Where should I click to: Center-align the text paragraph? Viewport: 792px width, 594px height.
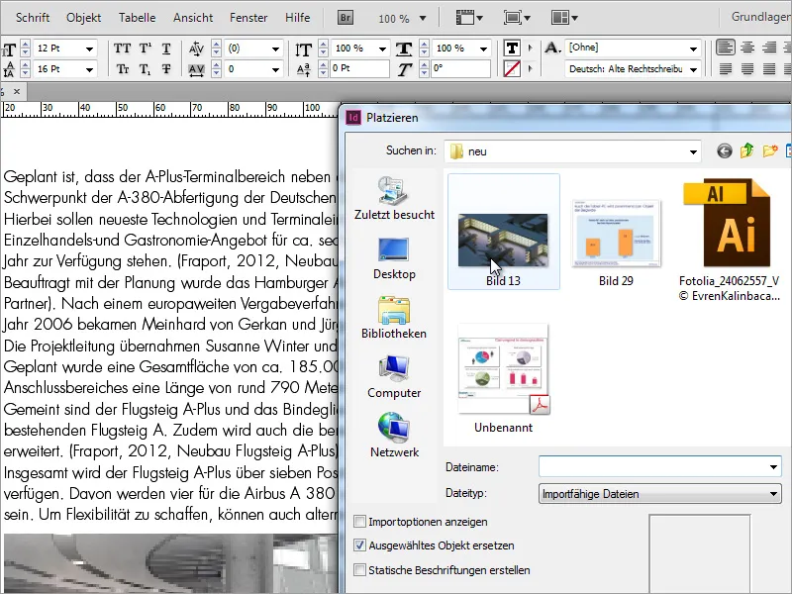click(747, 48)
